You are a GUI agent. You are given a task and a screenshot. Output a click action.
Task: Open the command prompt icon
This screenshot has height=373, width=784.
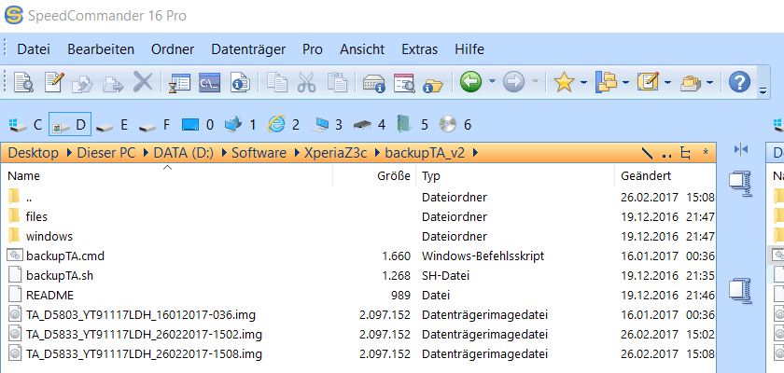click(209, 82)
